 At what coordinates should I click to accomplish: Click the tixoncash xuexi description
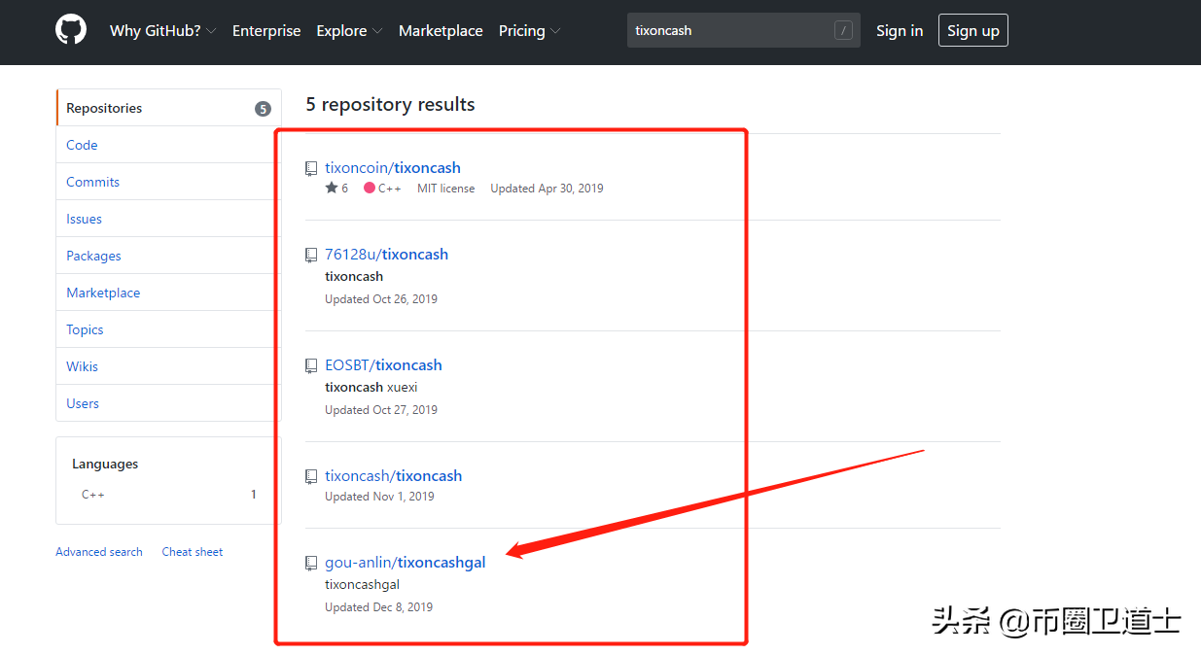coord(371,387)
